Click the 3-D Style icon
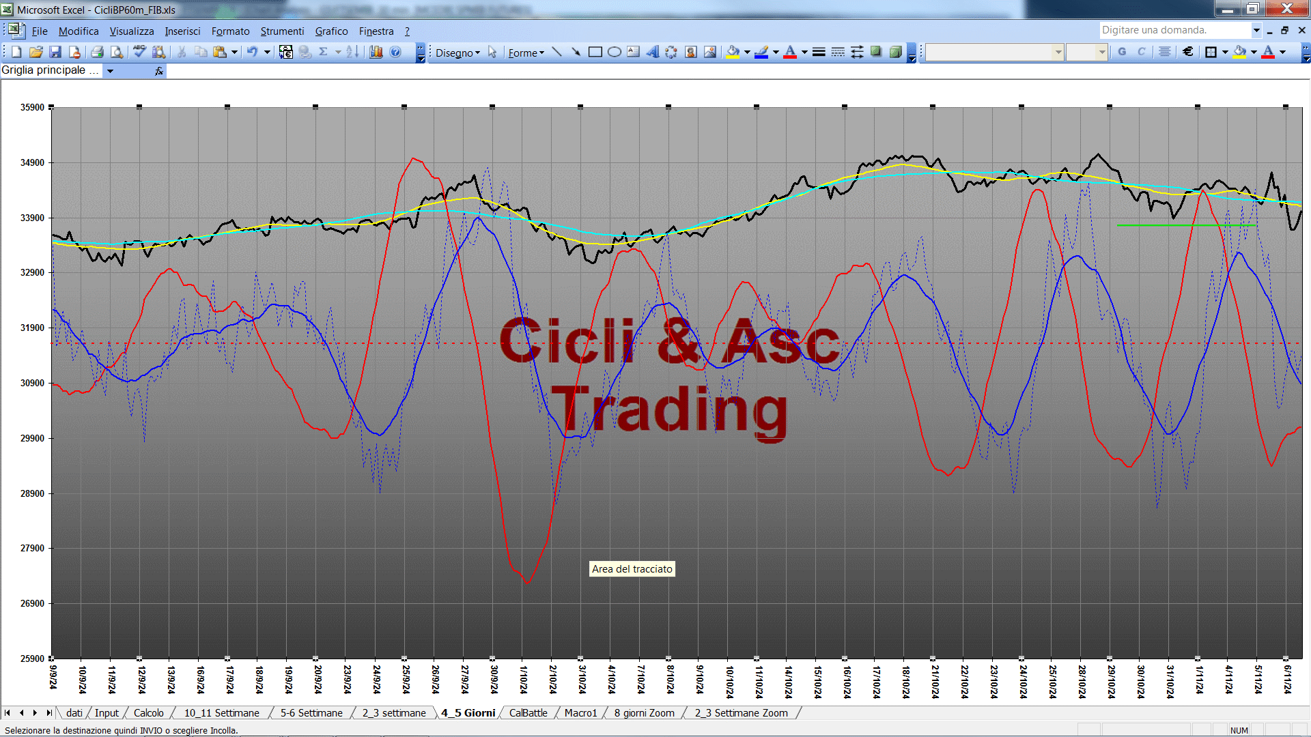This screenshot has height=737, width=1311. [x=895, y=52]
